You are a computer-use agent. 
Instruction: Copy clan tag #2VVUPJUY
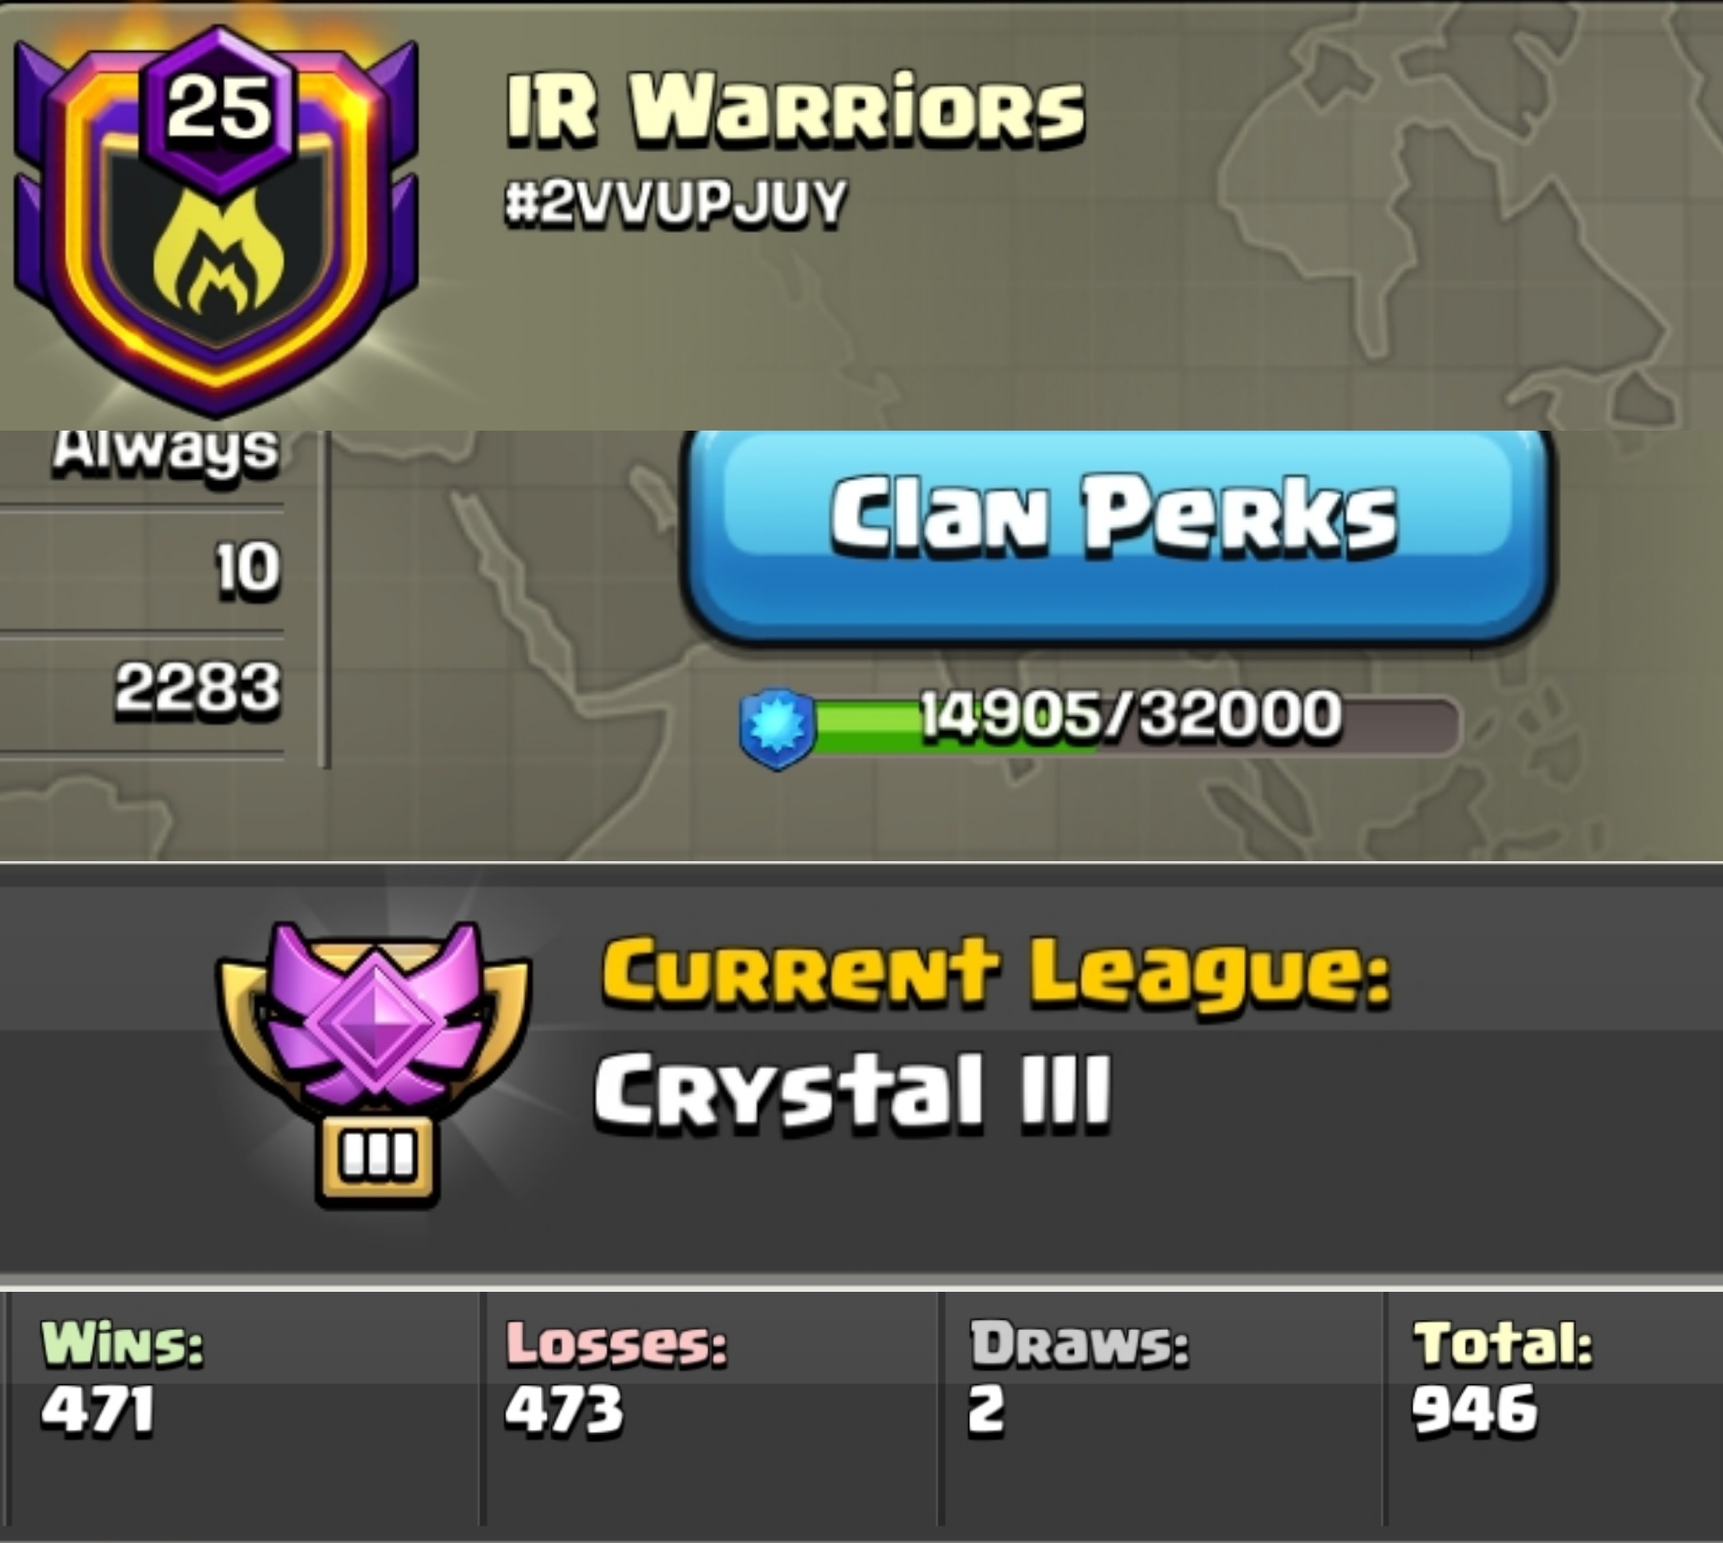tap(674, 203)
